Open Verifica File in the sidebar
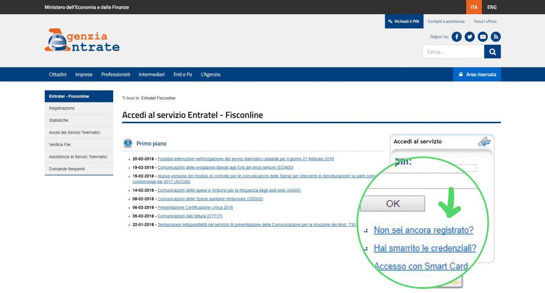This screenshot has width=545, height=293. (x=79, y=145)
